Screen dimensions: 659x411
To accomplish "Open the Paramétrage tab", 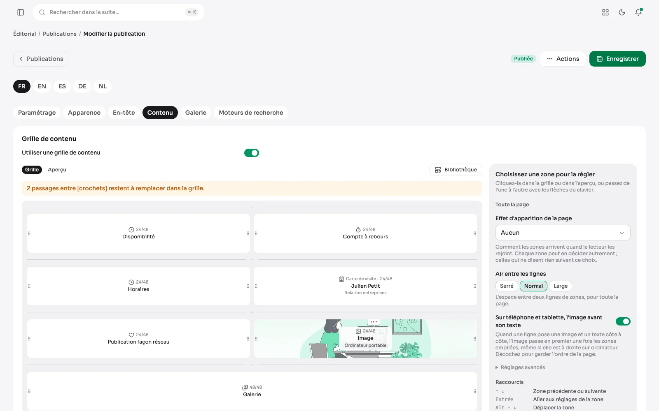I will [x=37, y=113].
